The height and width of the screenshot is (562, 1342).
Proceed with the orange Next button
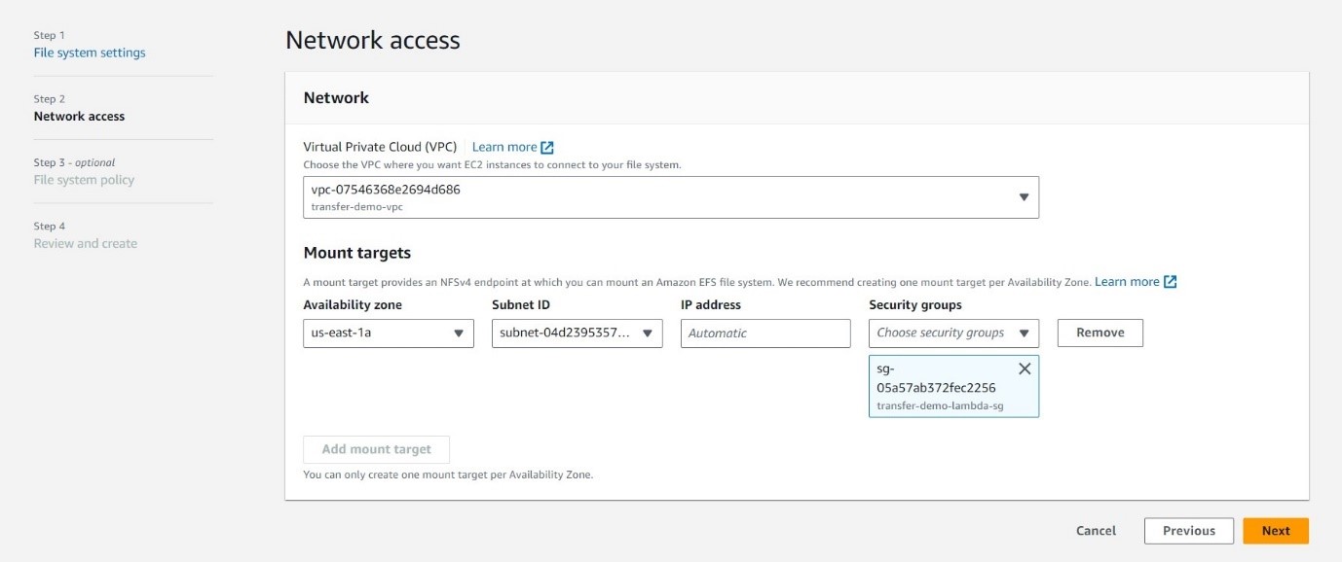click(x=1275, y=531)
